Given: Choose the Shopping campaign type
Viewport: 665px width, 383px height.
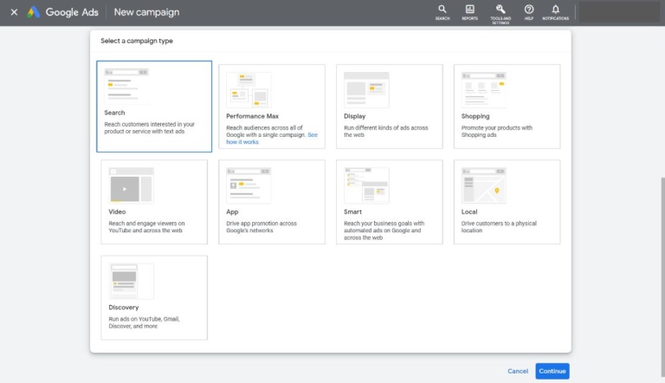Looking at the screenshot, I should pyautogui.click(x=507, y=107).
